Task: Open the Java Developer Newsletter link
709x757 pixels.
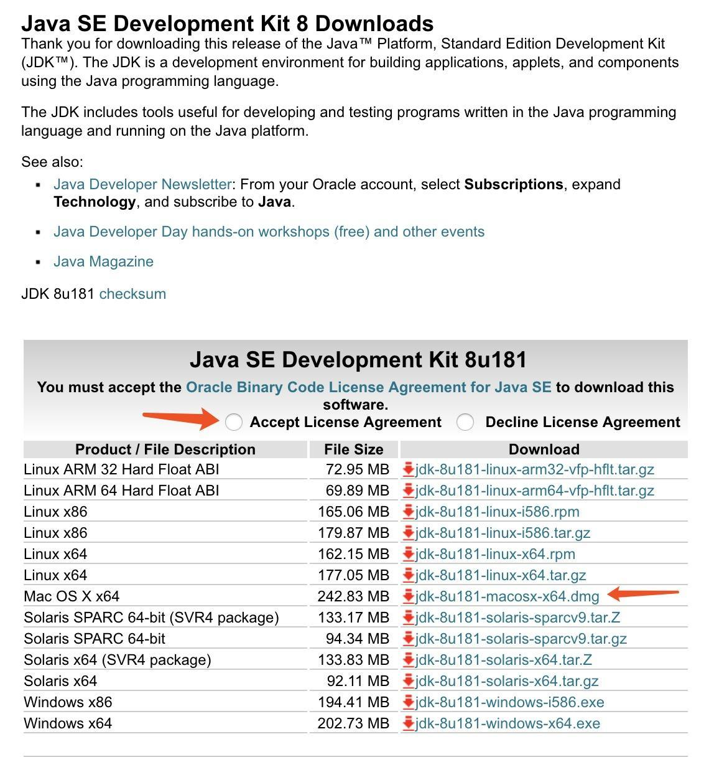Action: click(142, 184)
